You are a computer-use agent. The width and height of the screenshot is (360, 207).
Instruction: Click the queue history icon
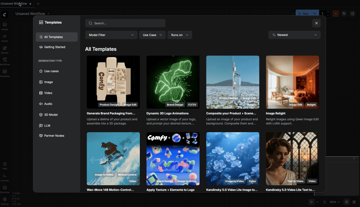pos(344,14)
